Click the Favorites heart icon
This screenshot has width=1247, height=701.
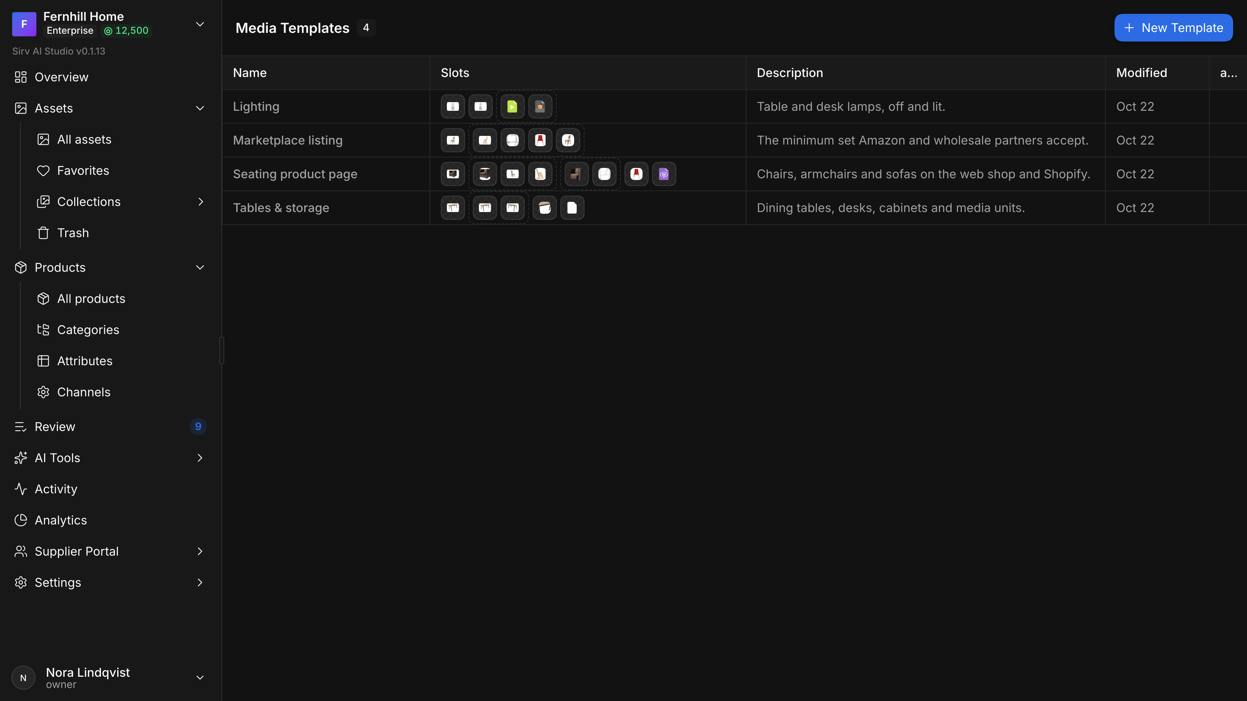(43, 171)
